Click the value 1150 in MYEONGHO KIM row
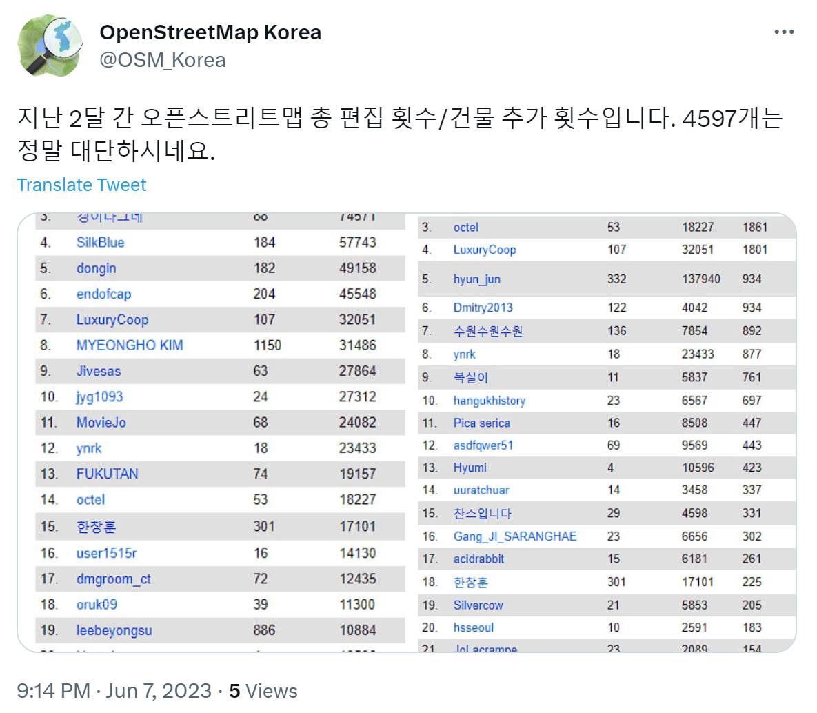Screen dimensions: 817x713 268,345
